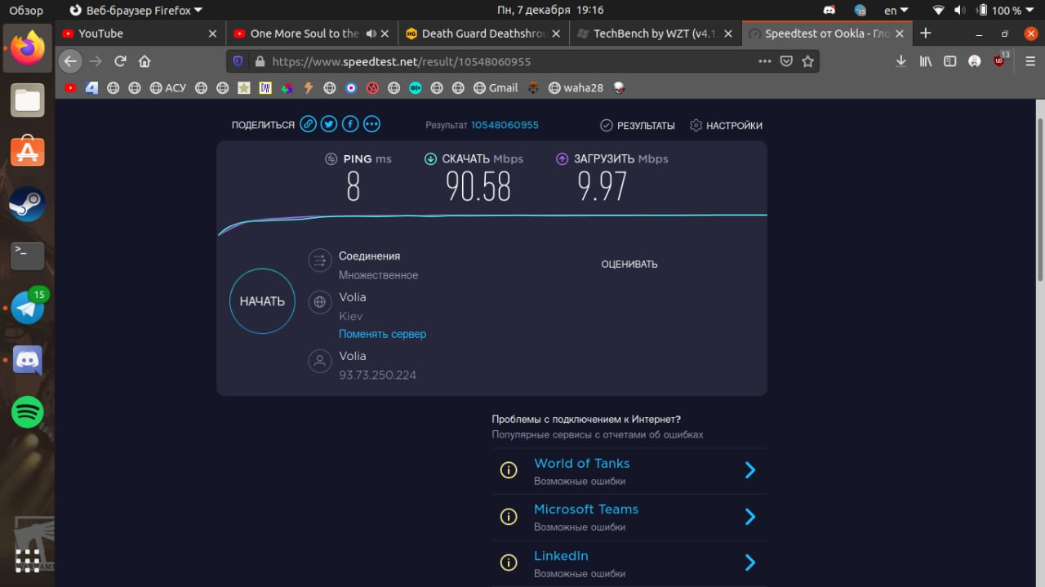Viewport: 1045px width, 587px height.
Task: Select the Speedtest от Ookla tab
Action: (x=828, y=33)
